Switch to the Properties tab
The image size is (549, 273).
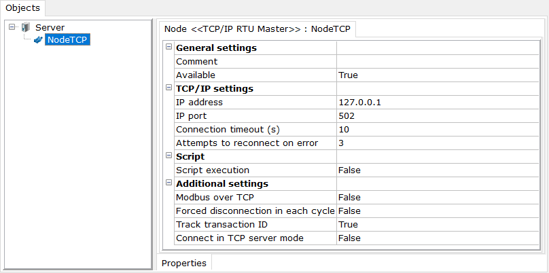coord(184,263)
